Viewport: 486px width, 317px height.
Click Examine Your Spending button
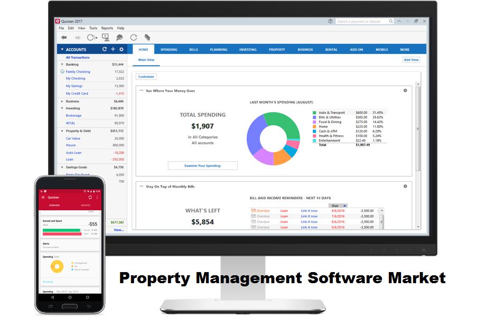[202, 165]
